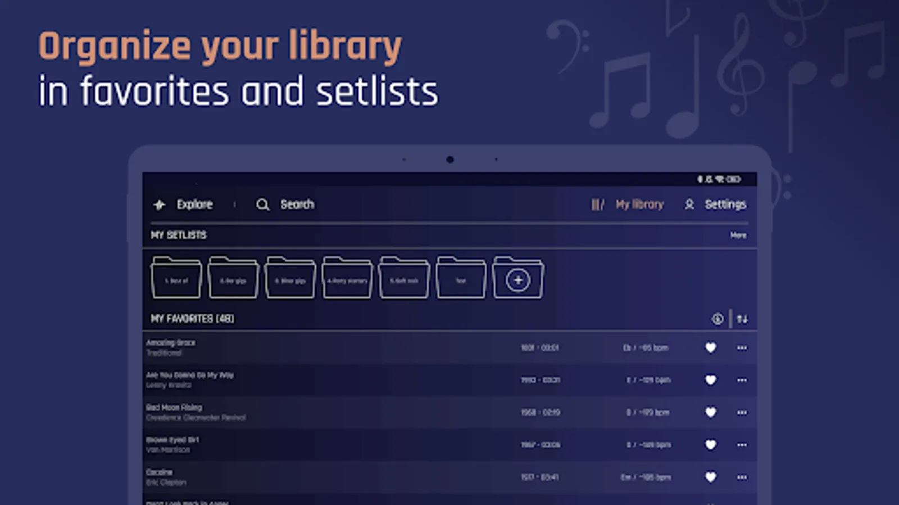Open more options for Are You Gonna Go My Way
899x505 pixels.
tap(742, 380)
